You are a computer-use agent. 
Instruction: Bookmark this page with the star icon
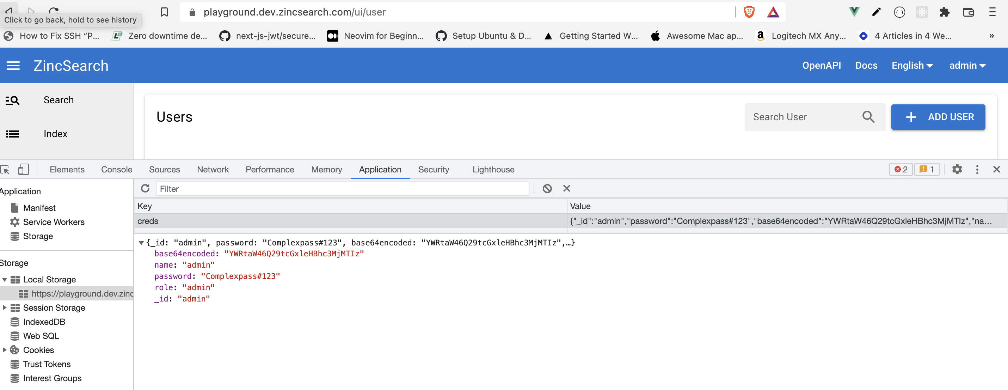coord(164,12)
